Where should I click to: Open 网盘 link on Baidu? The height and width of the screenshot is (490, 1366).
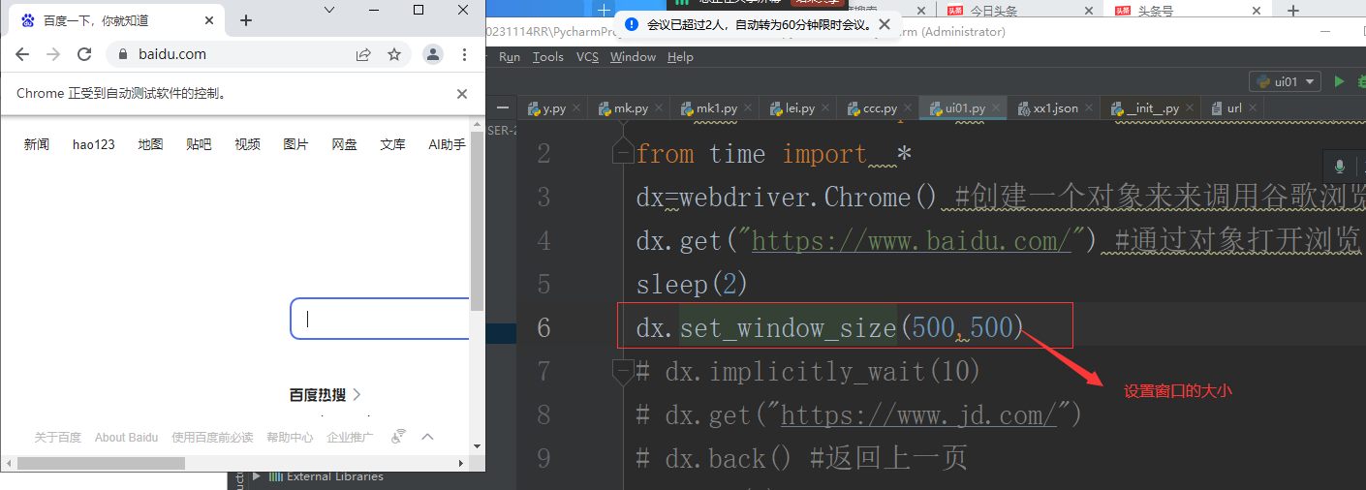[x=344, y=144]
